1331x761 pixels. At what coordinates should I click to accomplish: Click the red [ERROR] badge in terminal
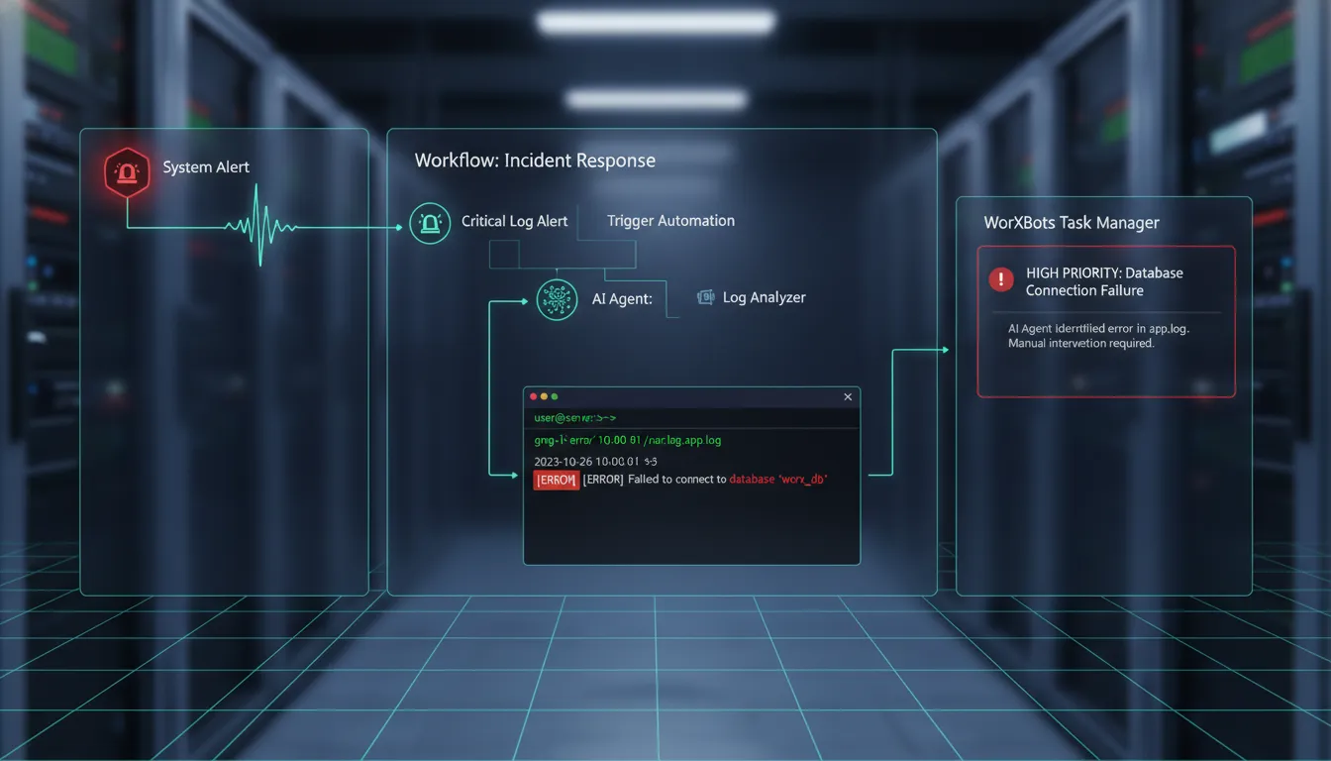(556, 480)
